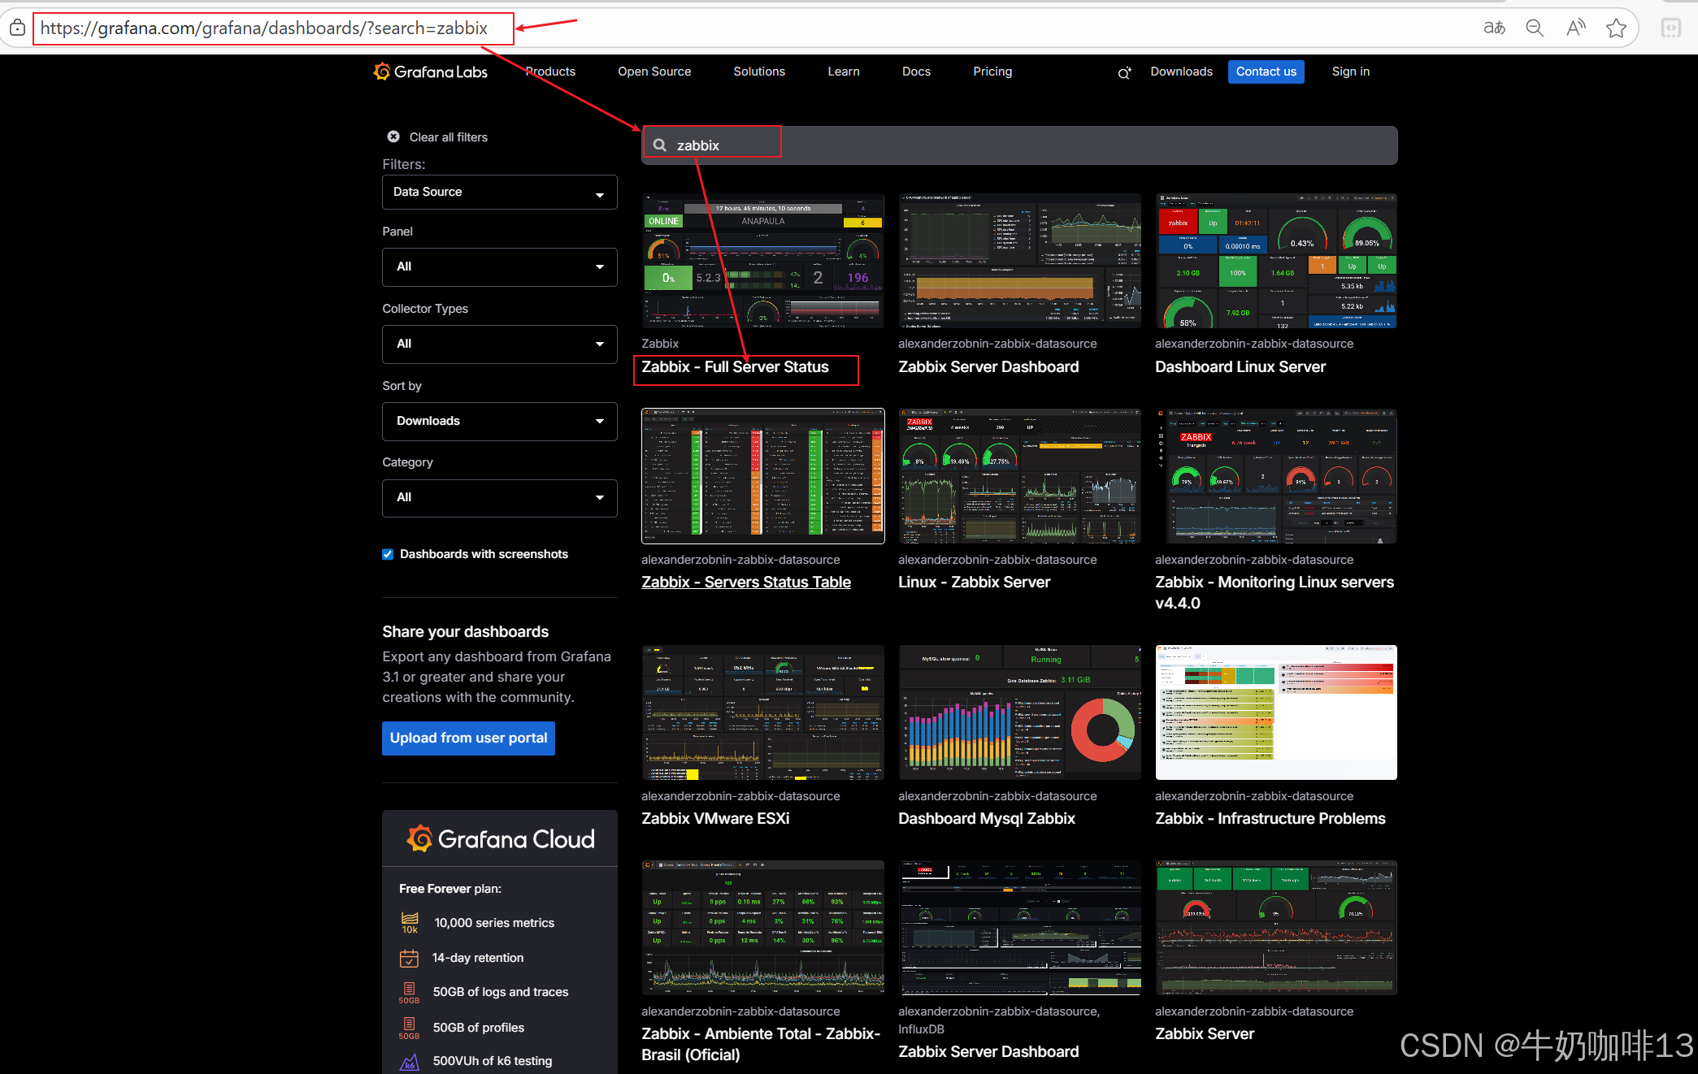Click the site search icon near Downloads
Screen dimensions: 1698x1074
pyautogui.click(x=1124, y=72)
